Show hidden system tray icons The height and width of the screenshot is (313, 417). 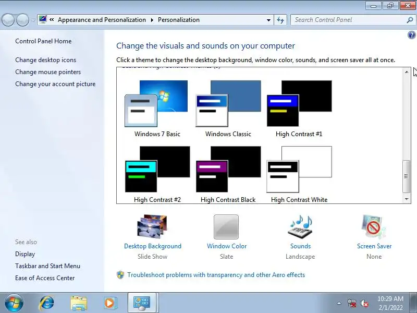(339, 303)
